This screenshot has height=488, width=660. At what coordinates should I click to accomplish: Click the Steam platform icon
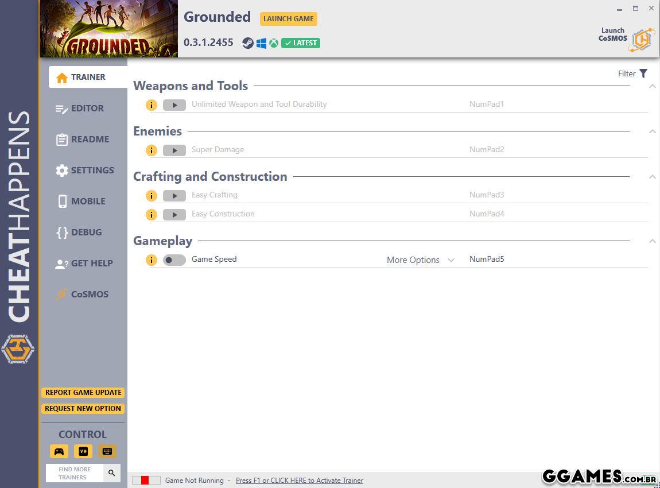(x=247, y=43)
